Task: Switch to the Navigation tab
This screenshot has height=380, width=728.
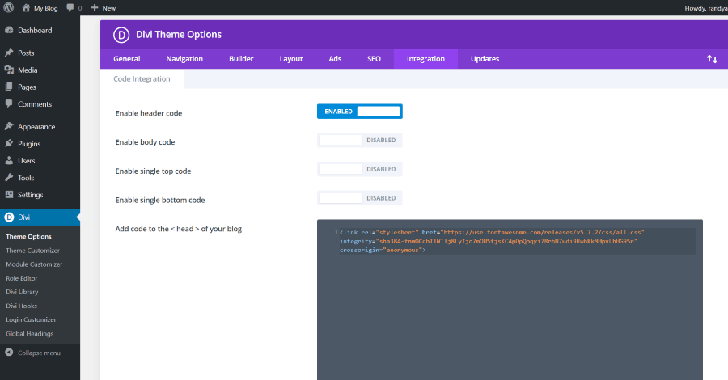Action: (184, 59)
